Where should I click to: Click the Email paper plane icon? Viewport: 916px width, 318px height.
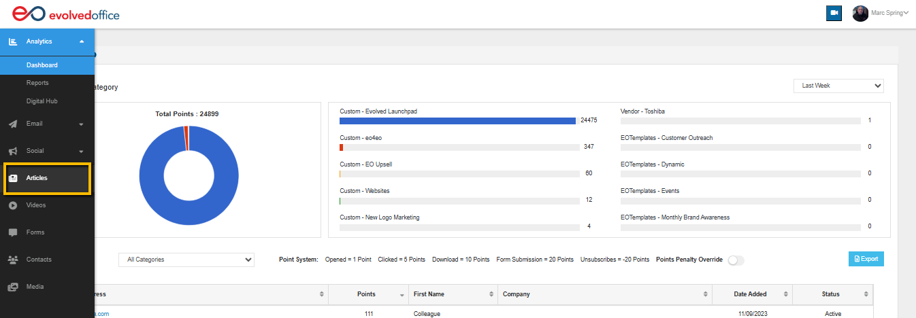tap(12, 124)
